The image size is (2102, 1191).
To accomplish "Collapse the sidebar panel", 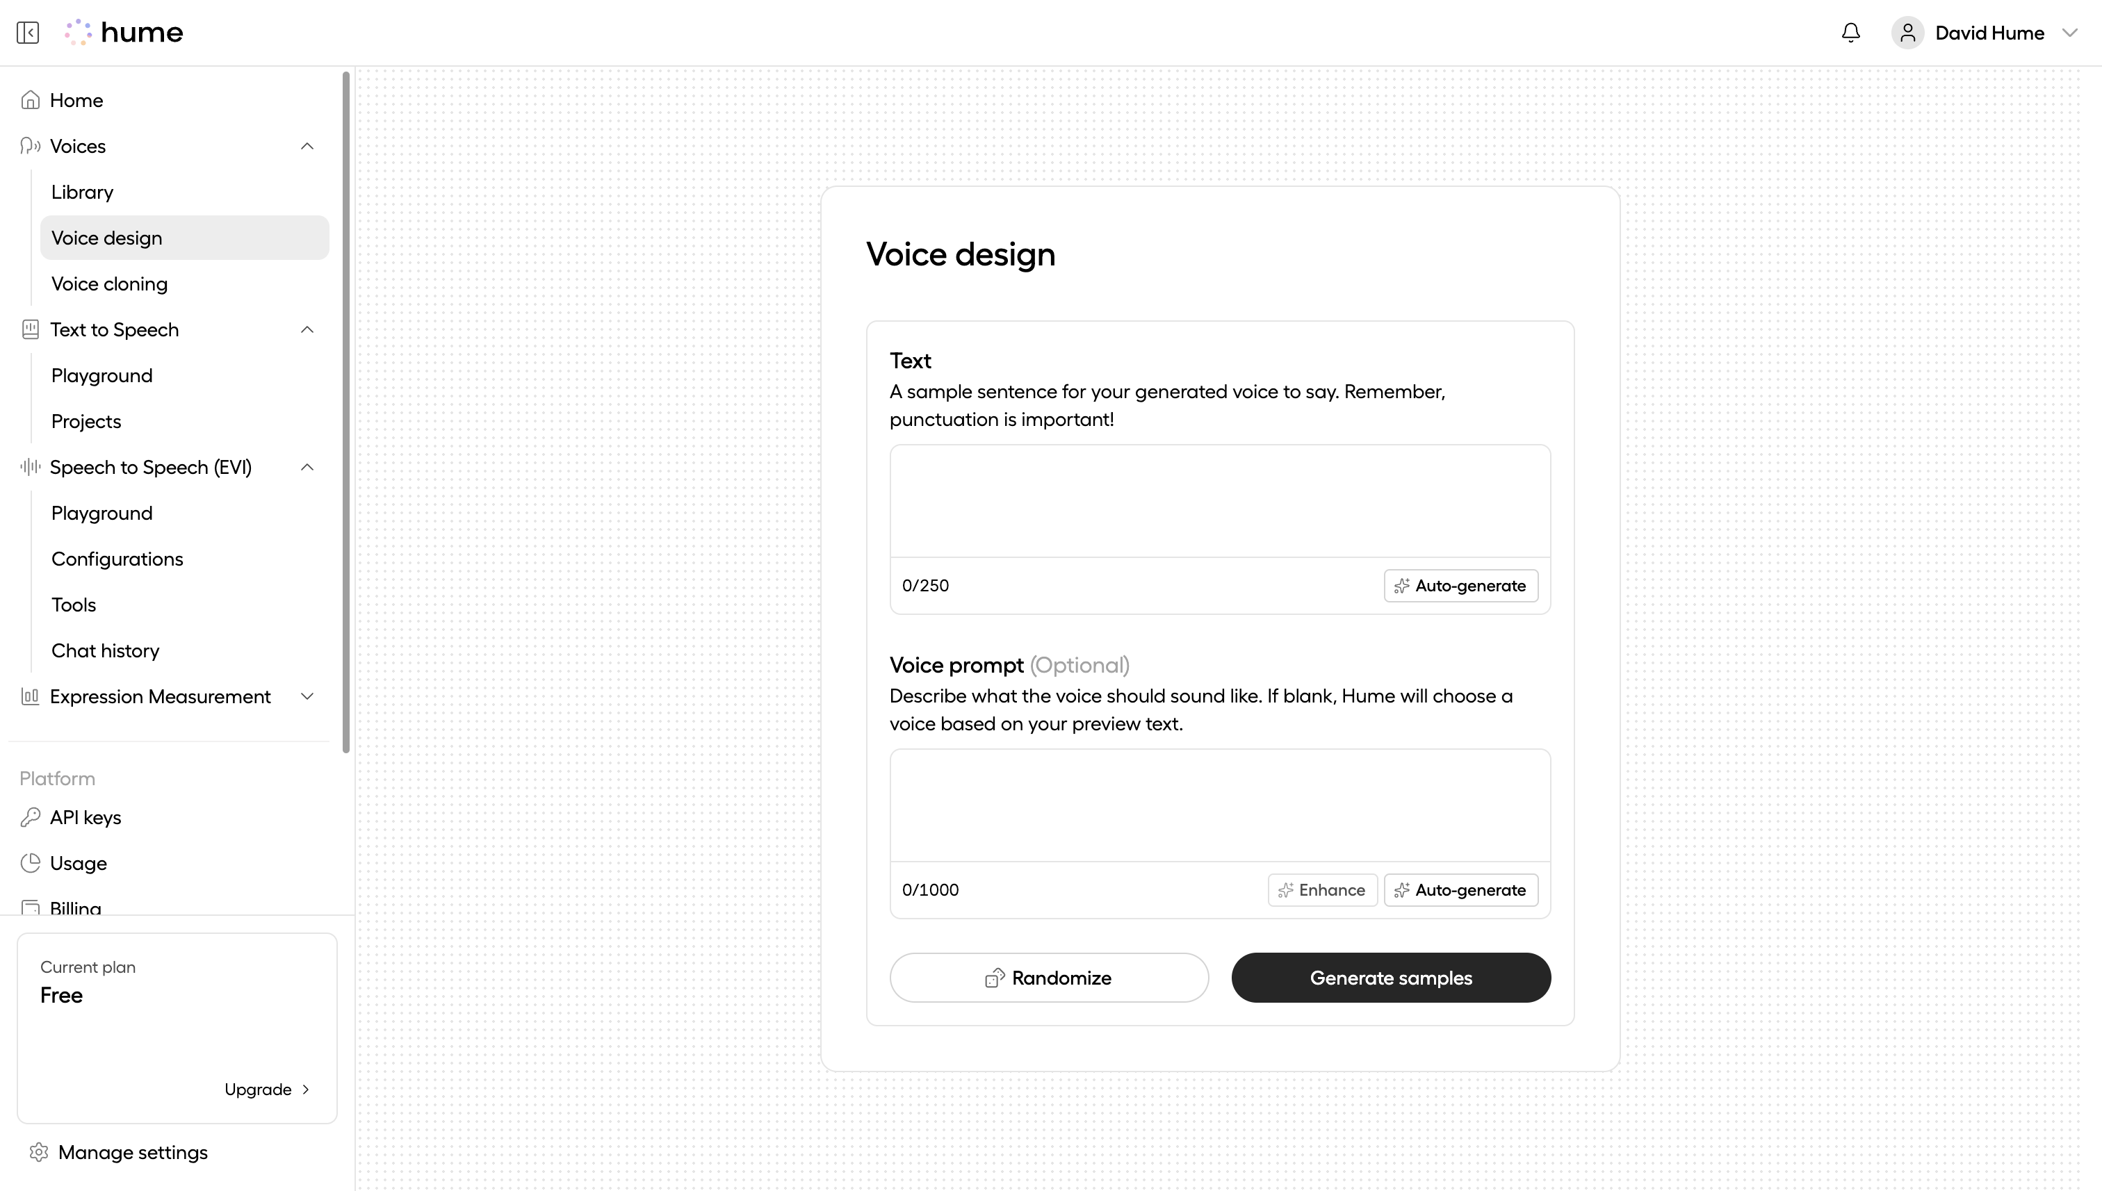I will (27, 33).
